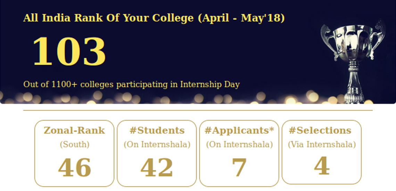Select the selections count 4

coord(322,166)
